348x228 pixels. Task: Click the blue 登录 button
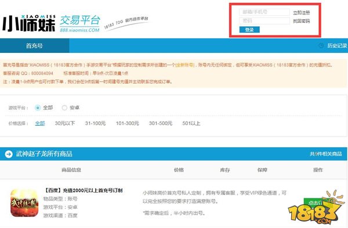(x=249, y=30)
